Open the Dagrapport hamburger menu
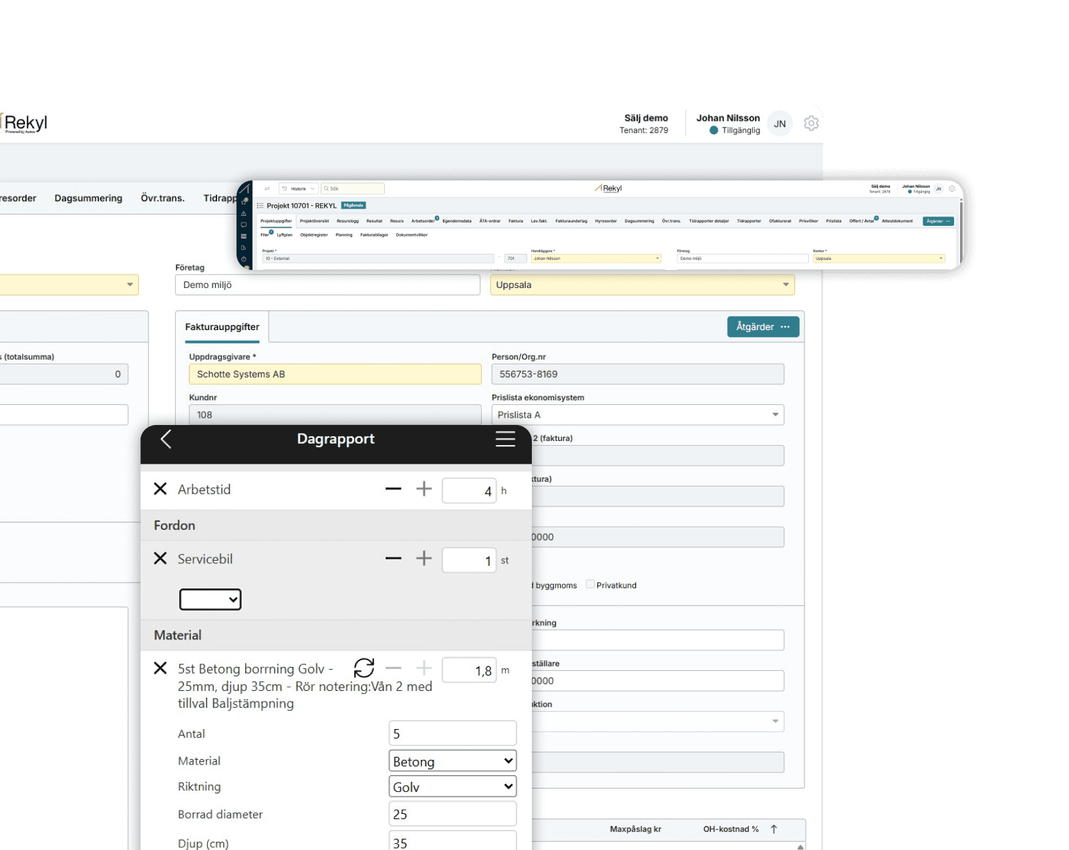Screen dimensions: 1069x850 (505, 439)
